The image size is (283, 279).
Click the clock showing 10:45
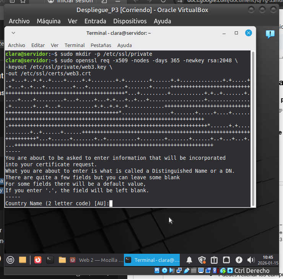click(x=268, y=260)
